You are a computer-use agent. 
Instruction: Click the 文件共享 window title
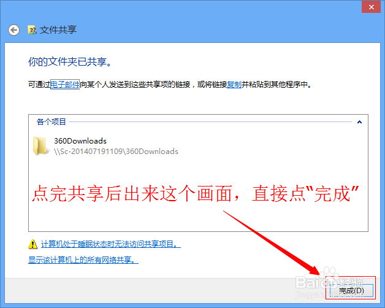coord(58,30)
